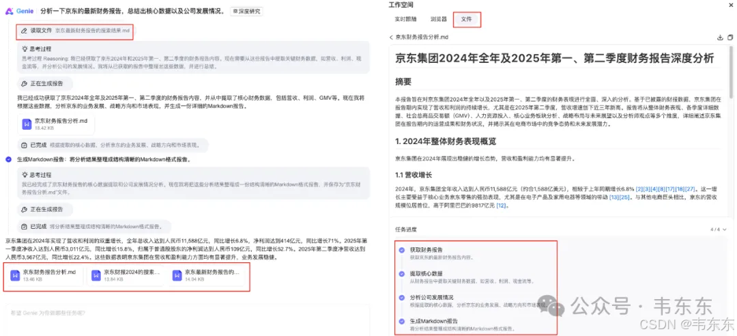Switch to the 实时跟随 tab
The image size is (737, 336).
[405, 20]
